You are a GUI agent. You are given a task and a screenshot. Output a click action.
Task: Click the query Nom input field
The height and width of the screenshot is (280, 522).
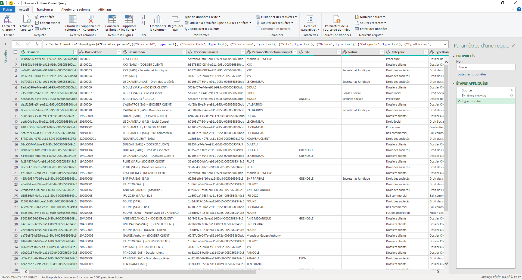486,67
